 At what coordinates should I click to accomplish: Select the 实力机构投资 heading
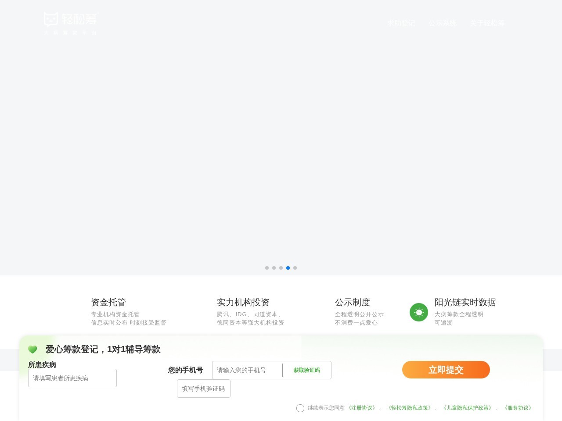[243, 302]
